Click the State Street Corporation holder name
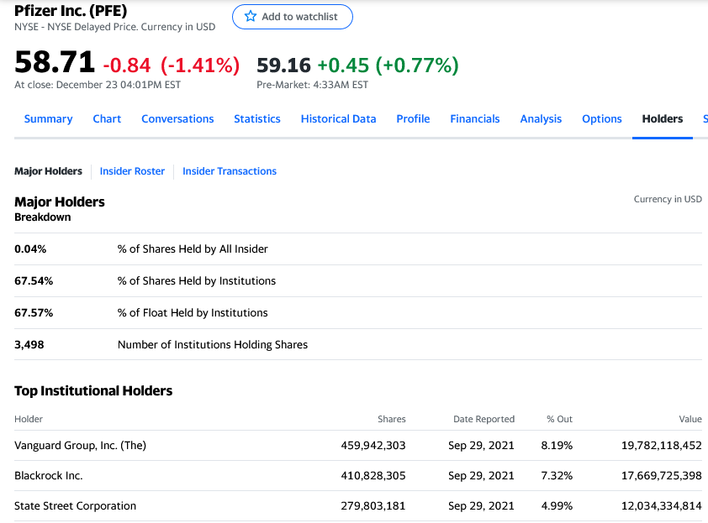 coord(75,506)
